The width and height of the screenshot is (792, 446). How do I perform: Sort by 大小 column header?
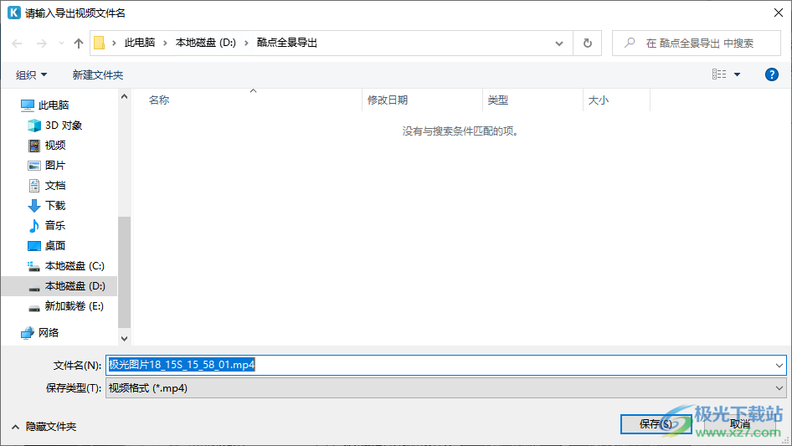(x=599, y=100)
